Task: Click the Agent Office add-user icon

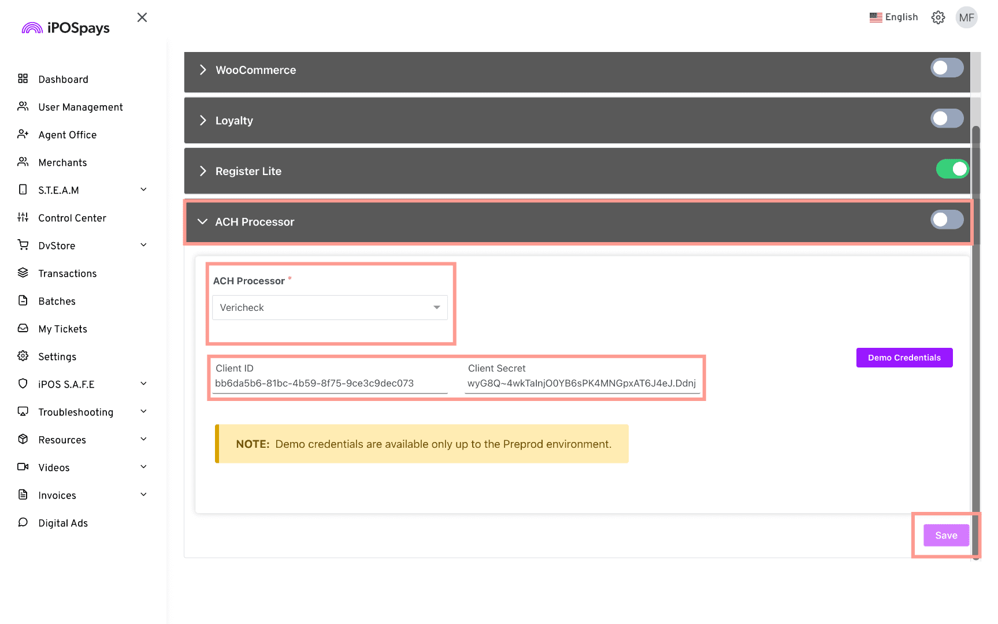Action: [x=23, y=134]
